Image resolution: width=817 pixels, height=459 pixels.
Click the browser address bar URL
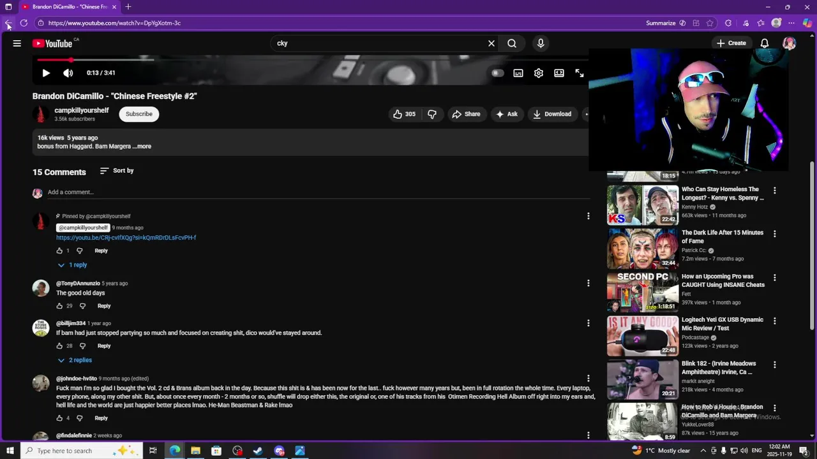pyautogui.click(x=114, y=23)
